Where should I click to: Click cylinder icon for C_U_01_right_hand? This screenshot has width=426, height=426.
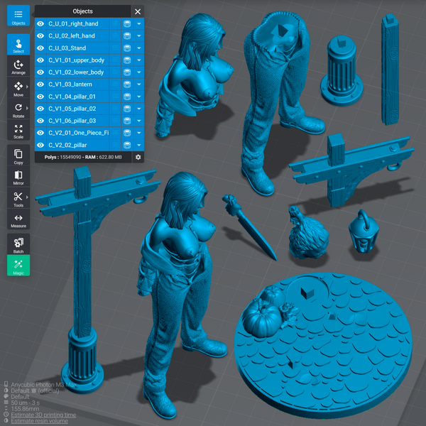coord(127,23)
